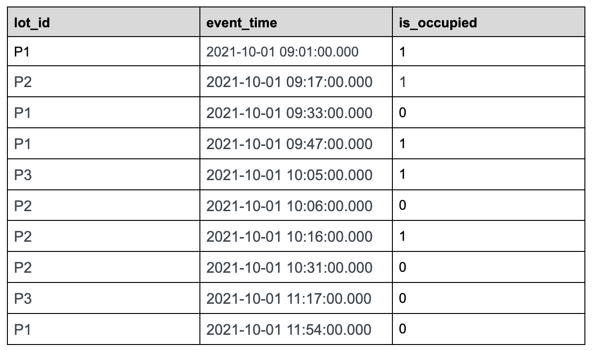Select is_occupied value in the 11:54 row
Viewport: 596px width, 351px height.
click(x=403, y=330)
